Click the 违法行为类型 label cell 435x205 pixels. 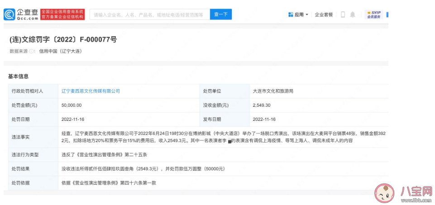(x=33, y=155)
